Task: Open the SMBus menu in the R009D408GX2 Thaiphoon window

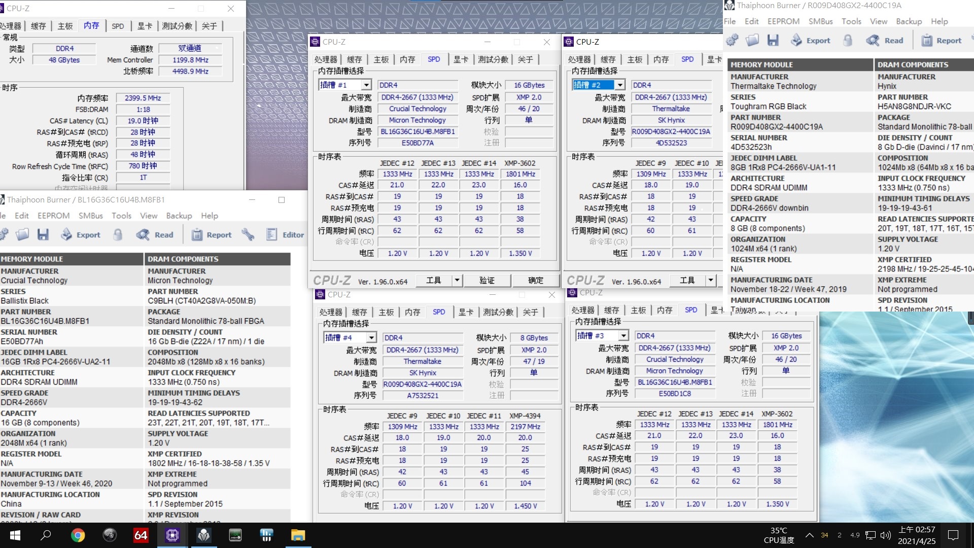Action: click(820, 21)
